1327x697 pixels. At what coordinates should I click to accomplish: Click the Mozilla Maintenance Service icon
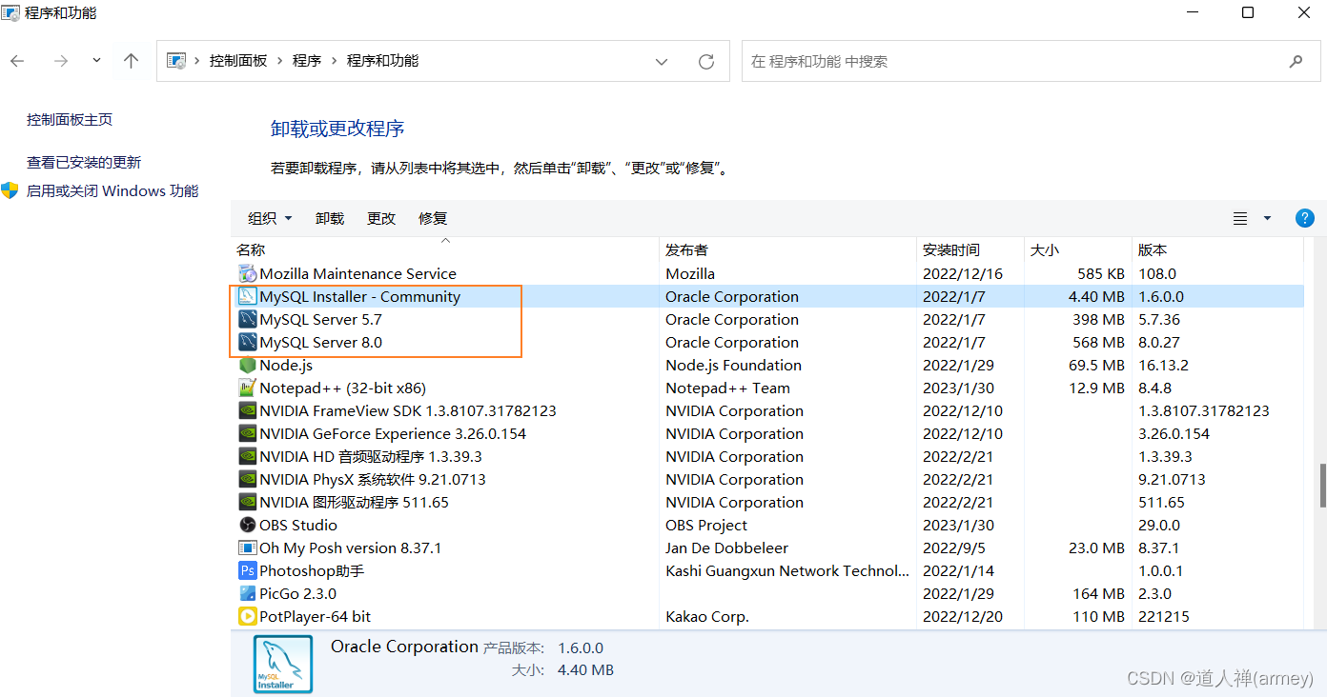(247, 274)
